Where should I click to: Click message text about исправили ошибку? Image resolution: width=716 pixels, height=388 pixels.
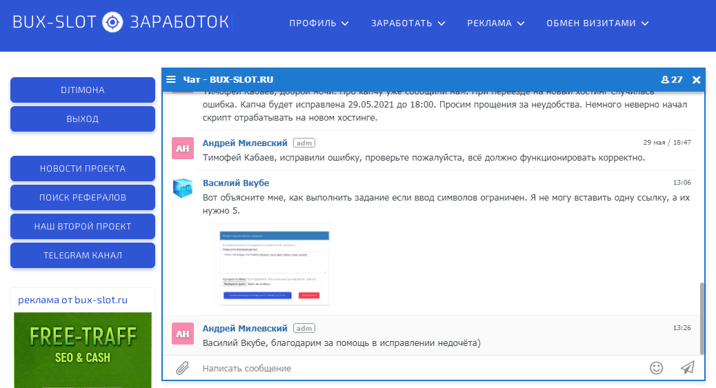tap(424, 158)
